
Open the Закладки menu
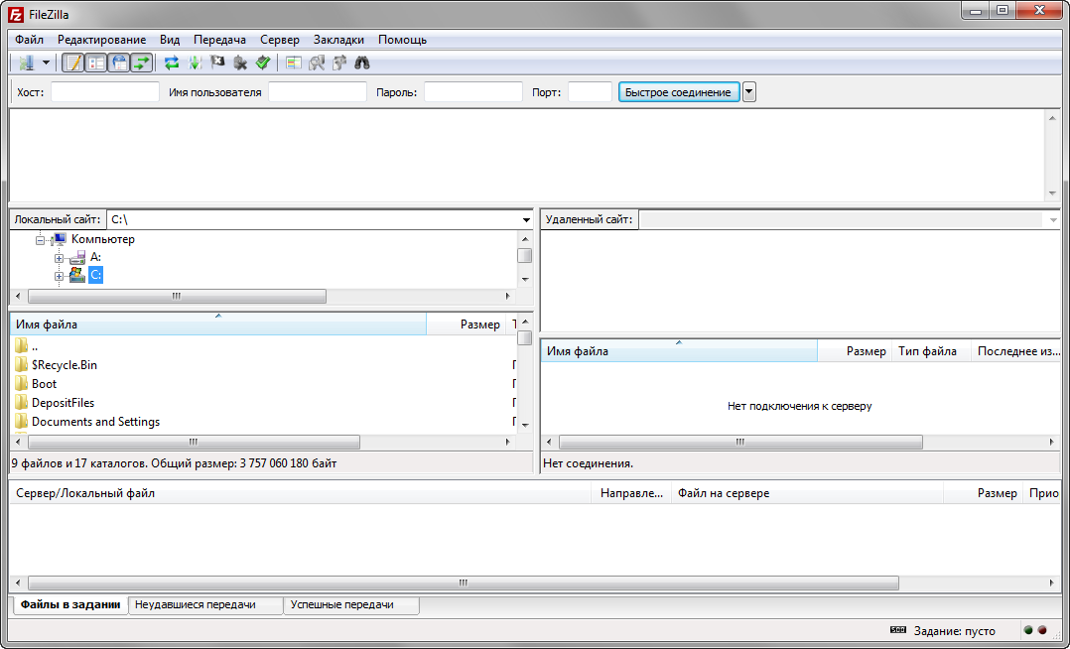click(x=339, y=40)
